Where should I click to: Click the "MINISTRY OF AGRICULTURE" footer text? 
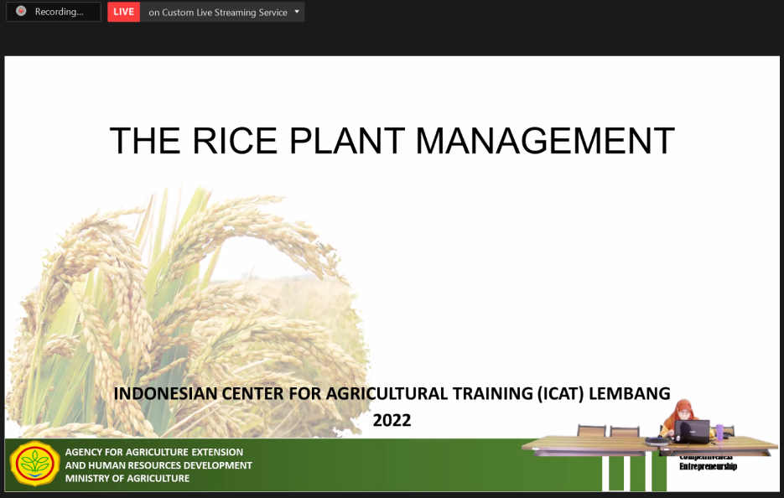[x=127, y=479]
